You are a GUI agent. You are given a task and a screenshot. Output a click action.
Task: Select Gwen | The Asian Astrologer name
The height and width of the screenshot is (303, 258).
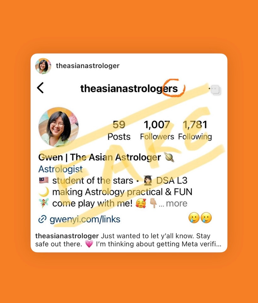[100, 157]
